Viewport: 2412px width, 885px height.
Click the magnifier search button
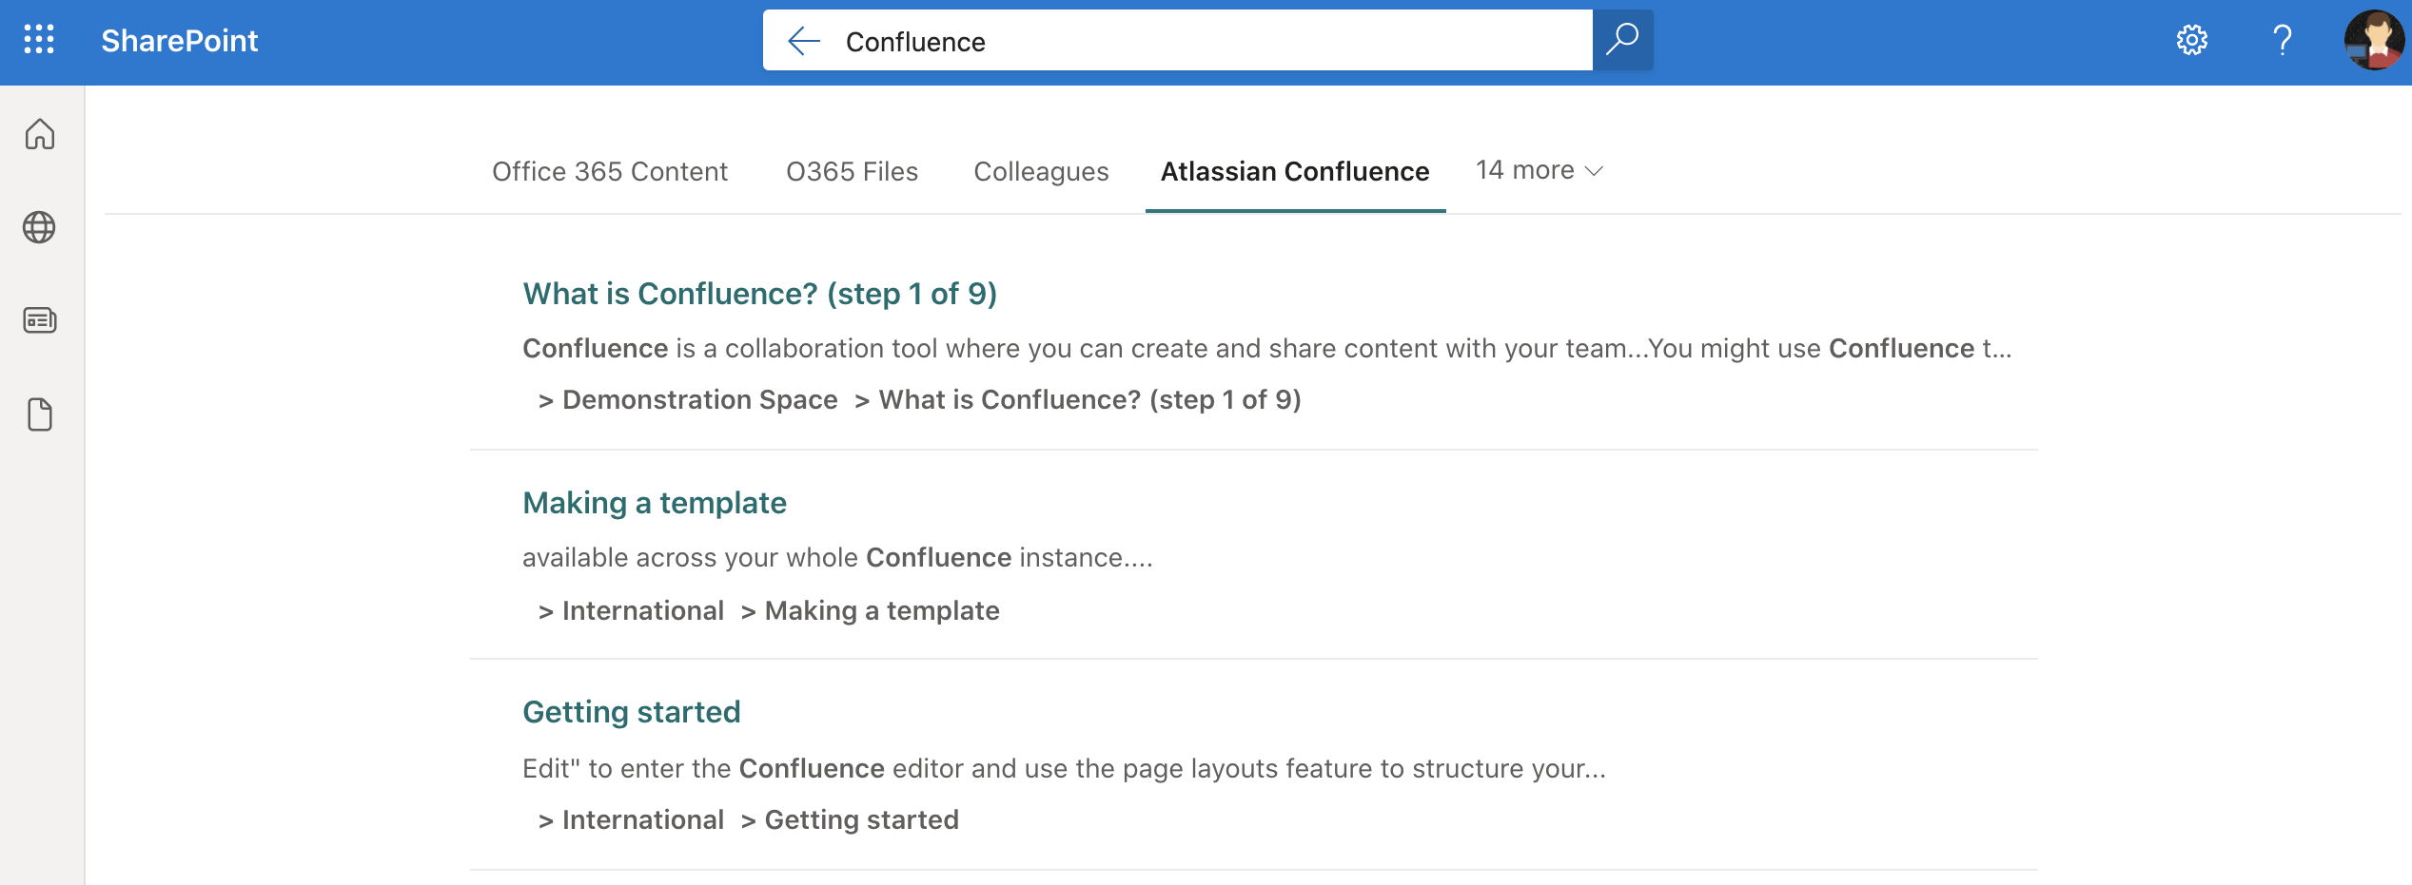click(x=1622, y=40)
